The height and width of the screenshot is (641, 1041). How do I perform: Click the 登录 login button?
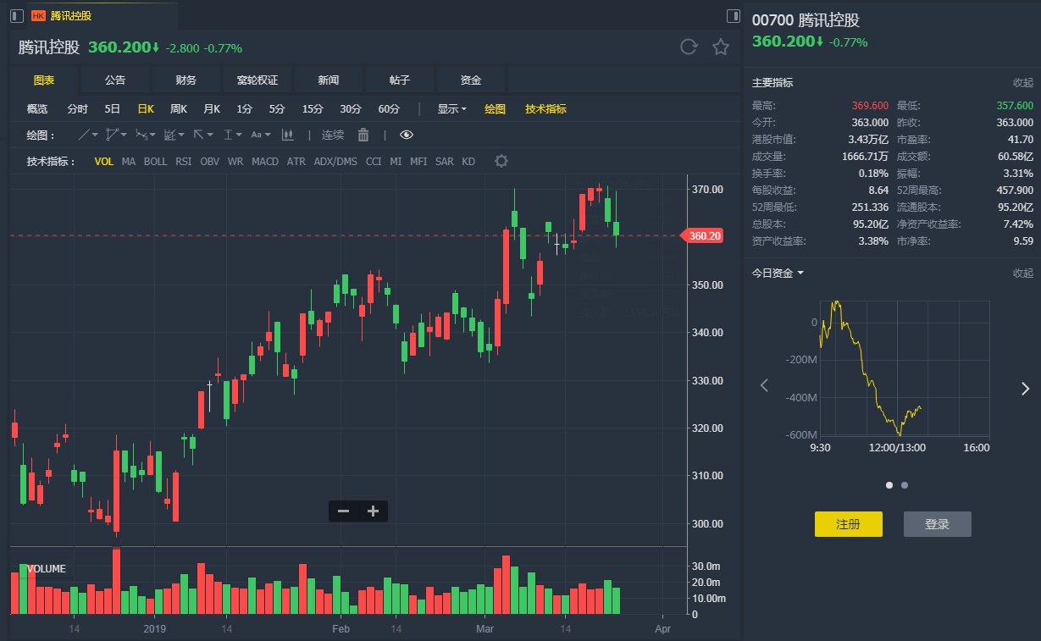pos(937,524)
